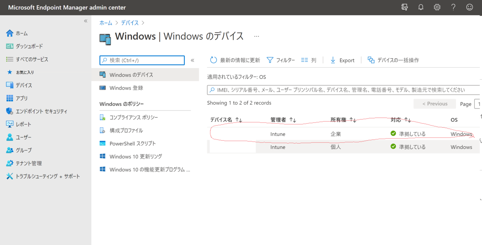Open the フィルター filter button
The image size is (482, 245).
[281, 60]
